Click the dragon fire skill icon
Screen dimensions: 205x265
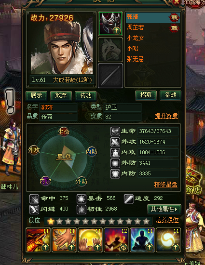(38, 240)
